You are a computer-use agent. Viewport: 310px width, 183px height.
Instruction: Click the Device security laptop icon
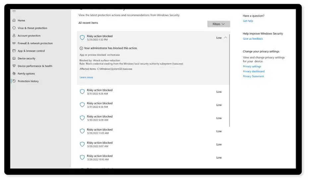tap(14, 58)
